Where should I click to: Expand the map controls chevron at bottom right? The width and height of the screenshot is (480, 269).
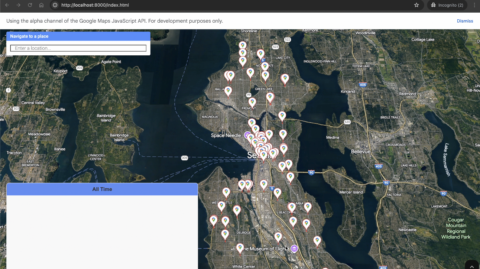[472, 265]
